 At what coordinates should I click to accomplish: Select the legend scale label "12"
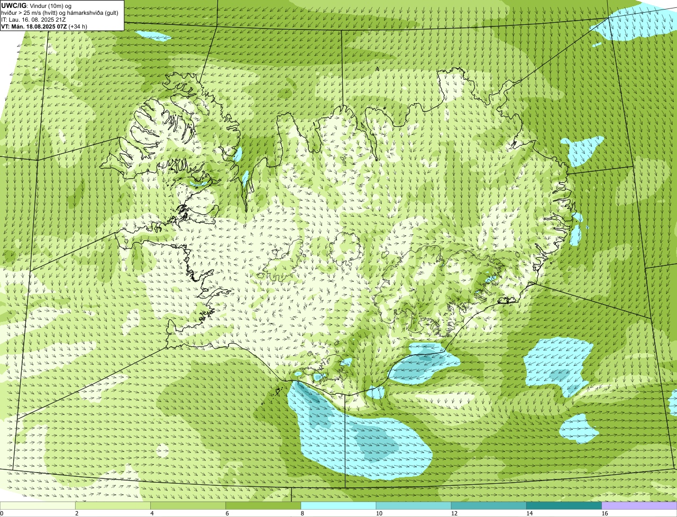(454, 513)
